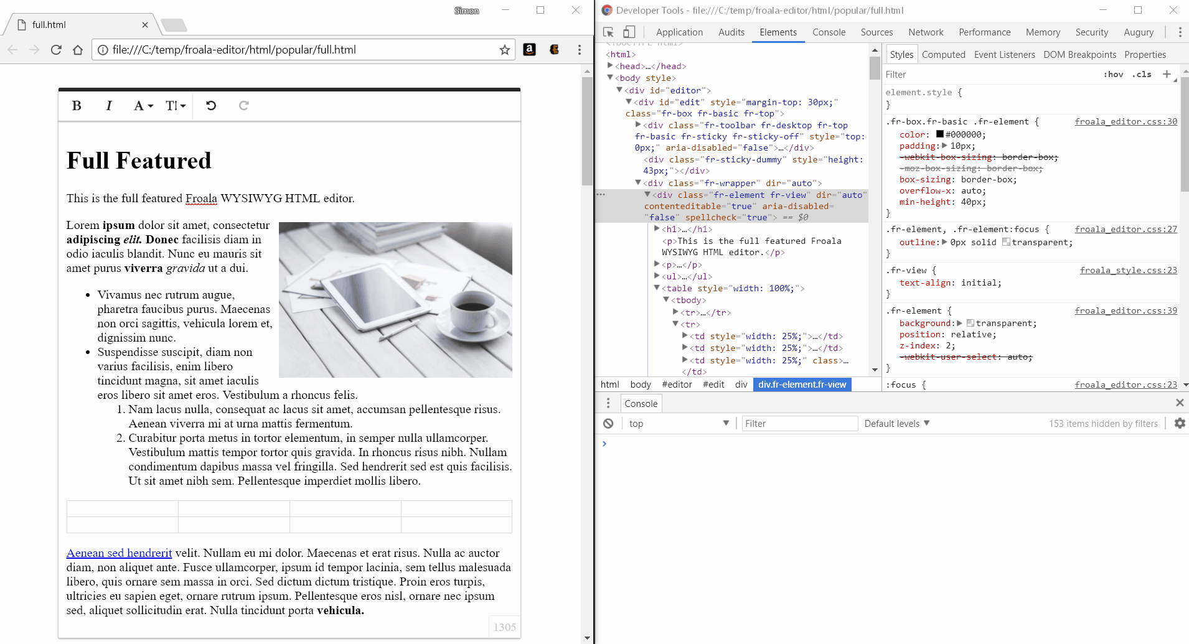This screenshot has width=1189, height=644.
Task: Expand the fr-toolbar div node
Action: tap(638, 124)
